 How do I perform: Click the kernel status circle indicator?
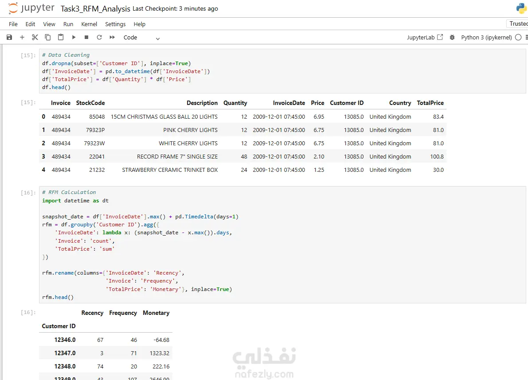pos(518,38)
